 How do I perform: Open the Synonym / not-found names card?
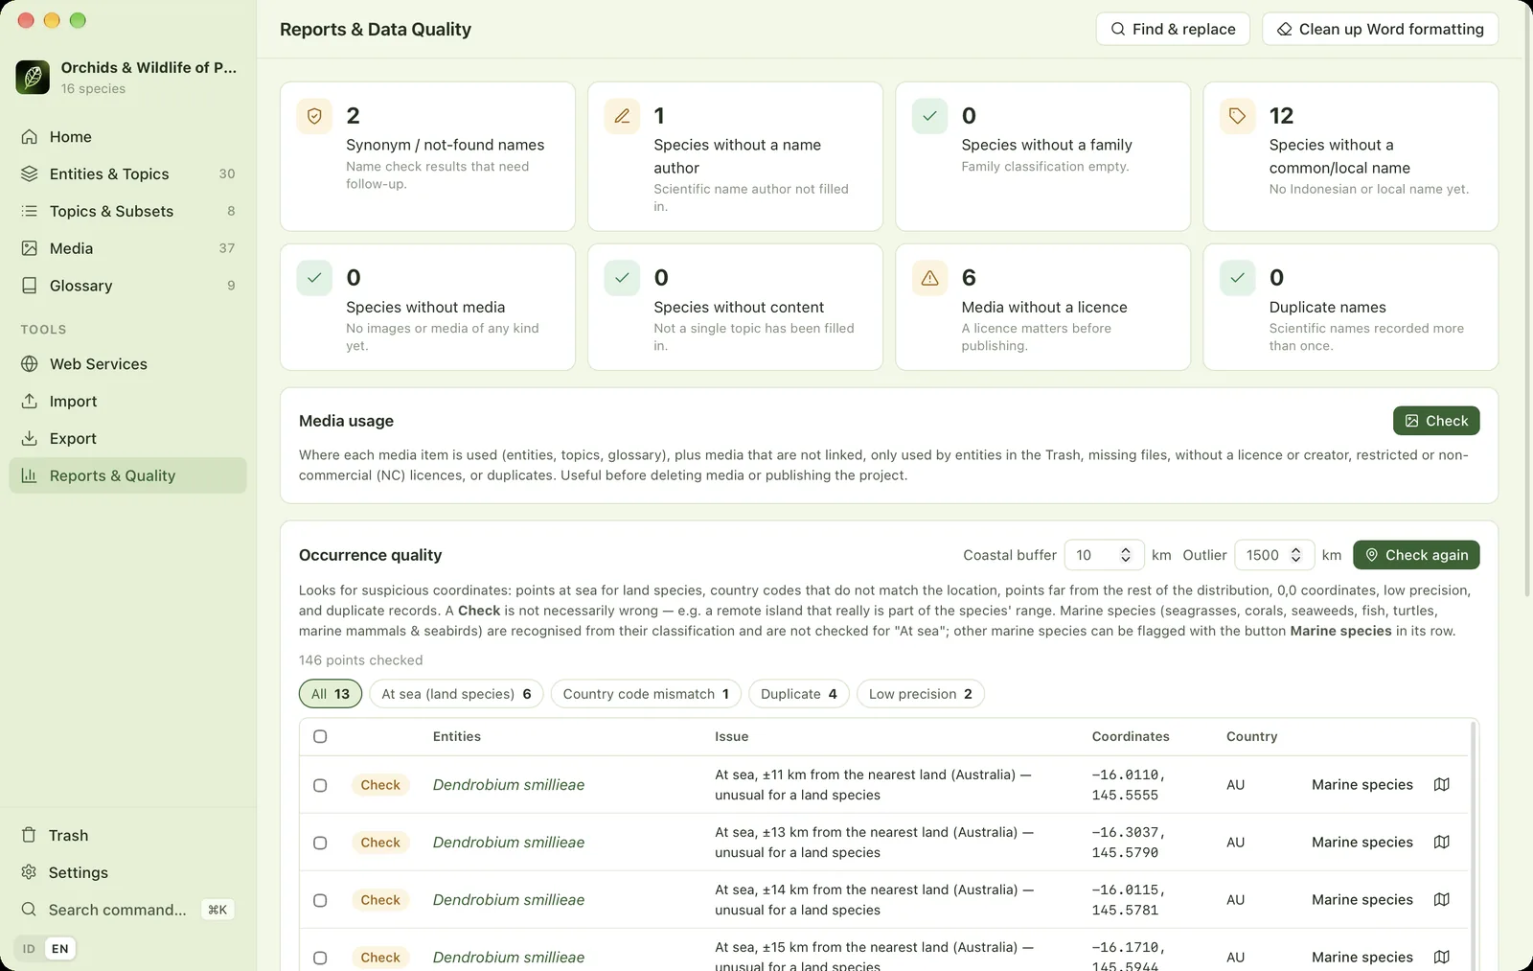tap(427, 156)
